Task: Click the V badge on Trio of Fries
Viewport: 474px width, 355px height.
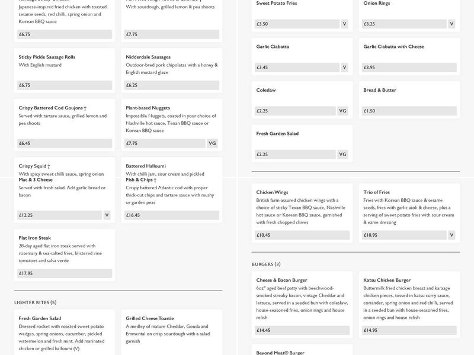Action: coord(451,235)
